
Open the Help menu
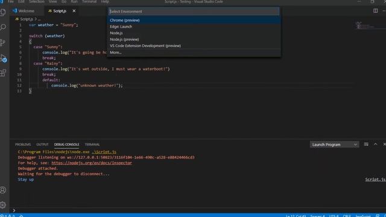[105, 1]
